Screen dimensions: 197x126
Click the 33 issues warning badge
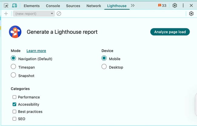point(162,5)
